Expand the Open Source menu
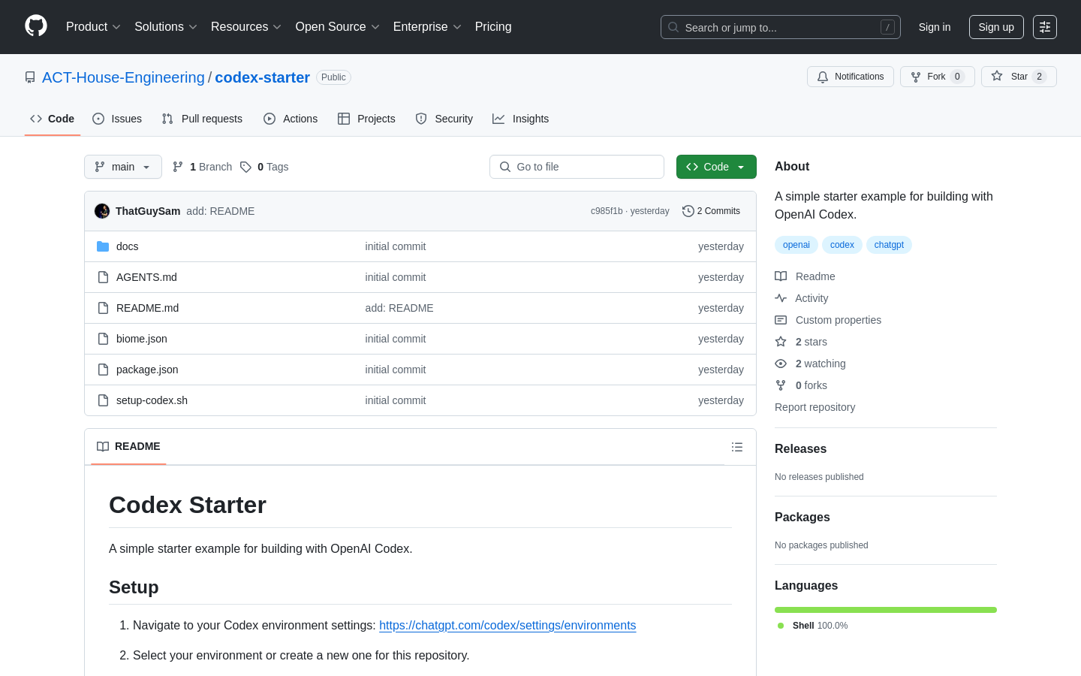The height and width of the screenshot is (676, 1081). coord(338,27)
